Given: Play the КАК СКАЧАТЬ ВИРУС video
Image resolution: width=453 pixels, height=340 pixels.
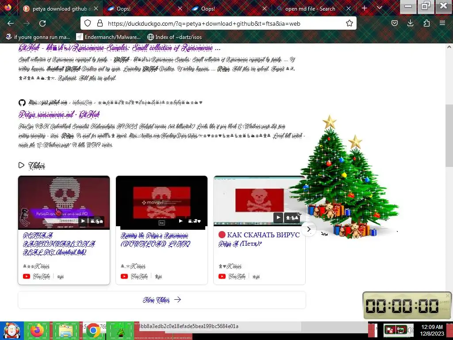Looking at the screenshot, I should [x=278, y=218].
